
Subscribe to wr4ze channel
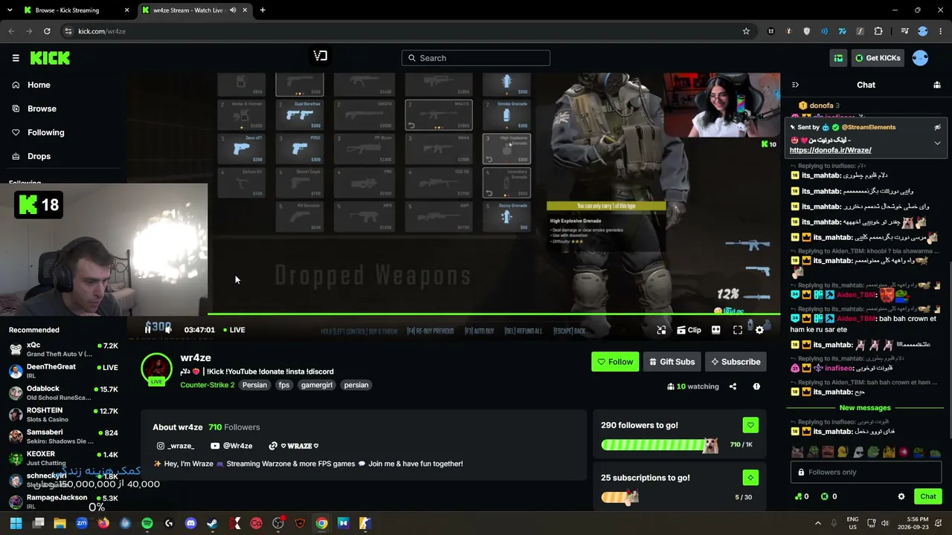click(x=736, y=362)
